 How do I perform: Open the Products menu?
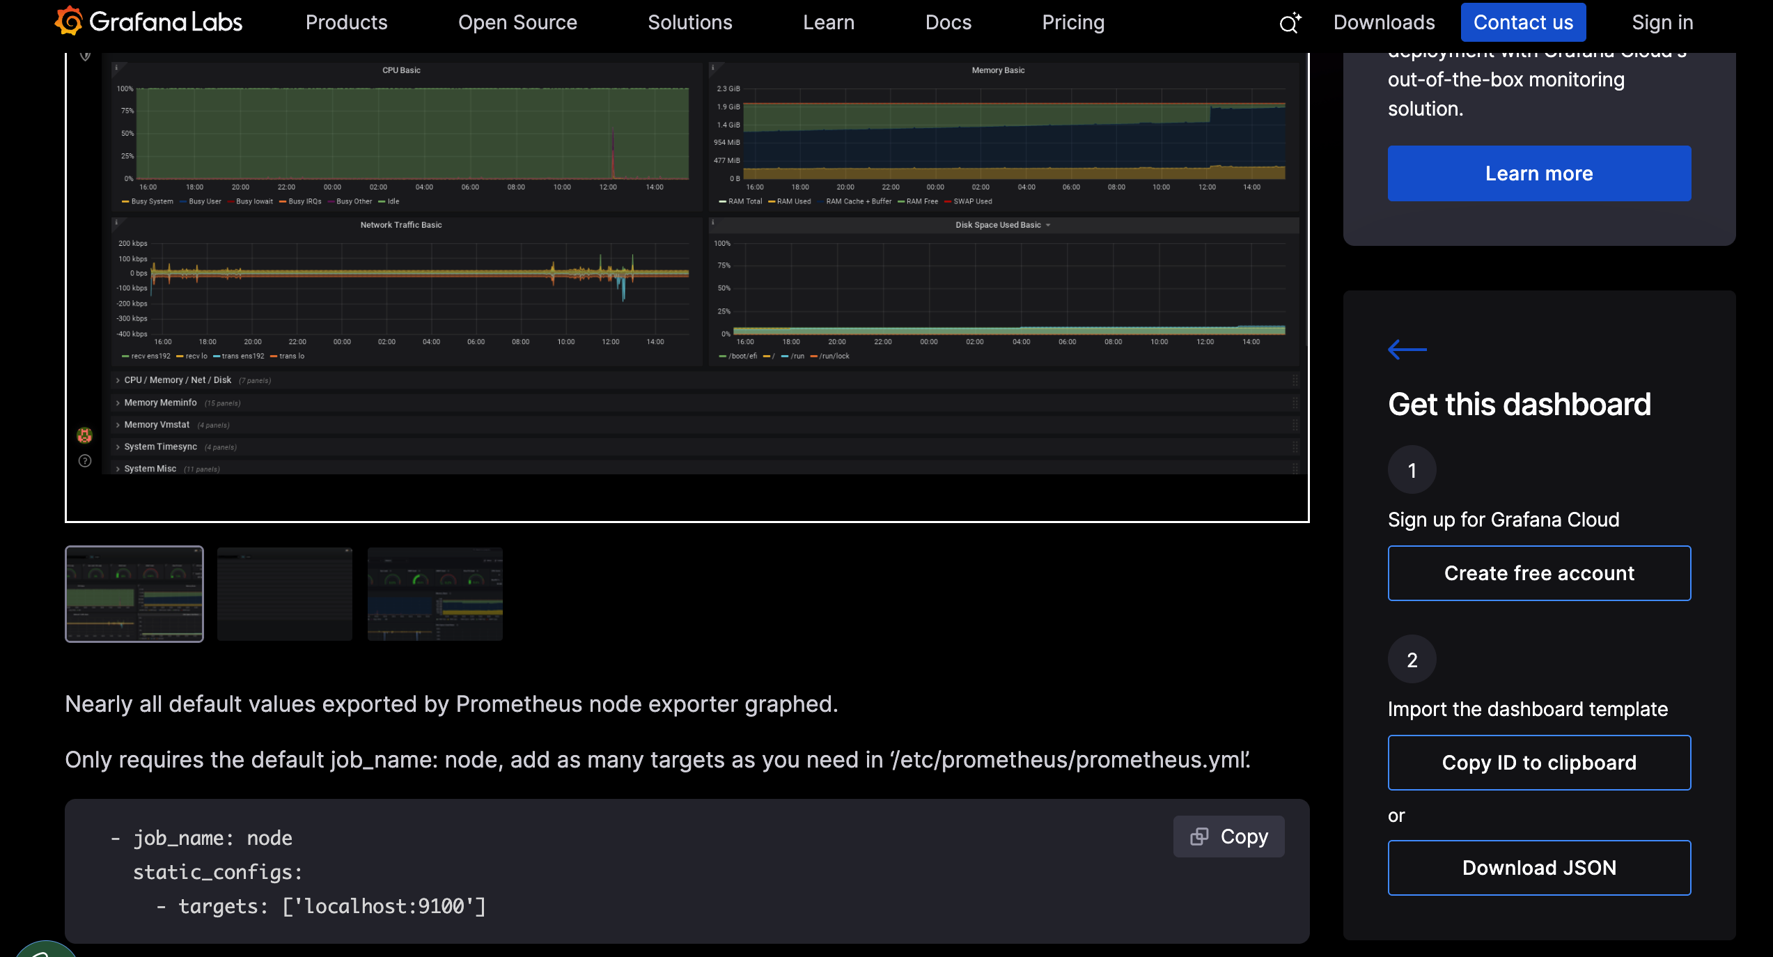[x=346, y=23]
